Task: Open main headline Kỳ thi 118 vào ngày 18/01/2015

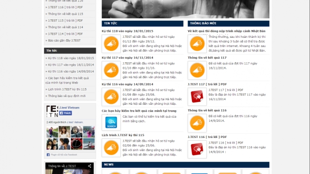Action: click(x=128, y=31)
